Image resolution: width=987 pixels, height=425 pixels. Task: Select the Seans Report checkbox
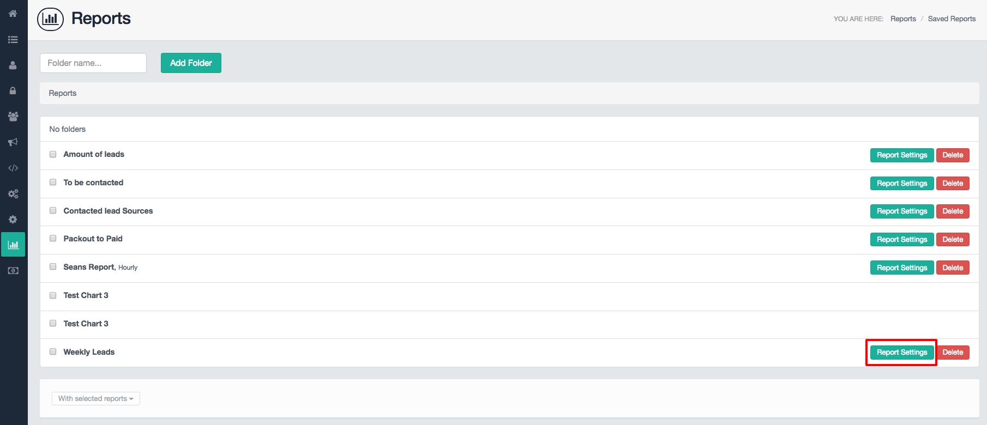pyautogui.click(x=52, y=266)
